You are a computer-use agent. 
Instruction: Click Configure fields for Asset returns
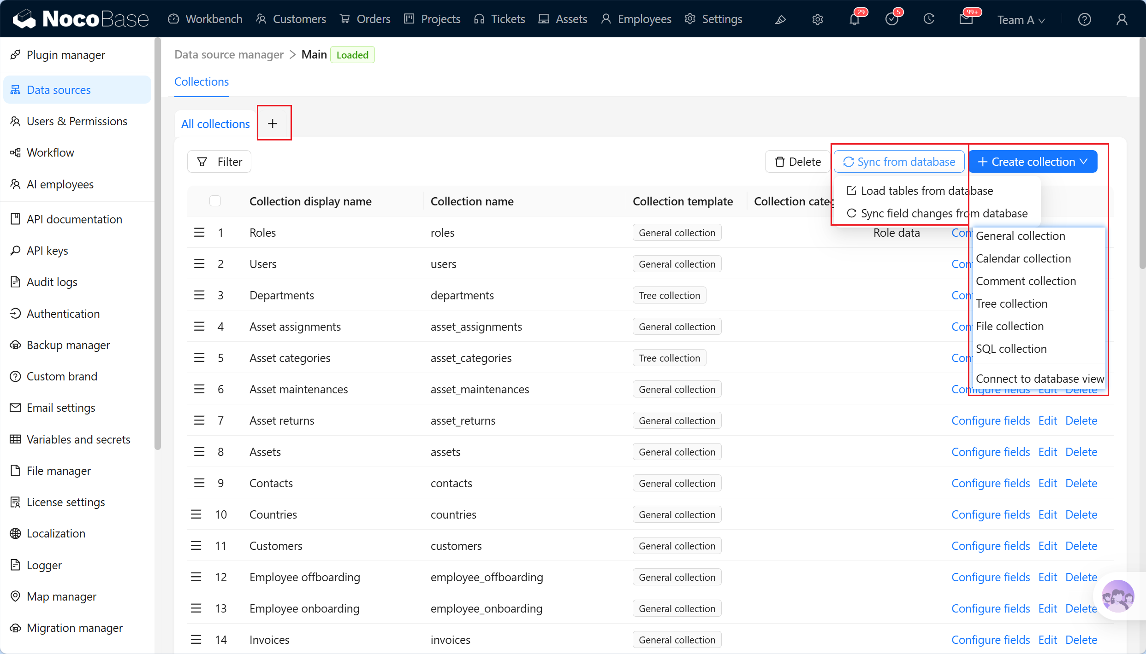click(x=991, y=420)
